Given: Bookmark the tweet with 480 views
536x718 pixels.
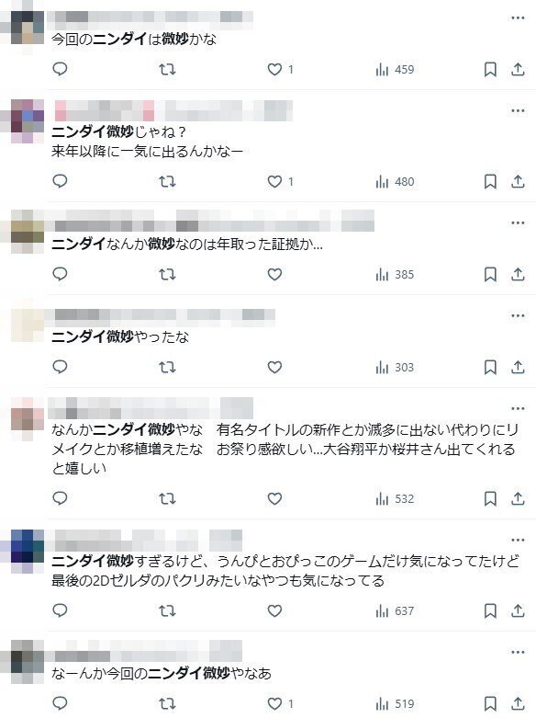Looking at the screenshot, I should pyautogui.click(x=490, y=182).
